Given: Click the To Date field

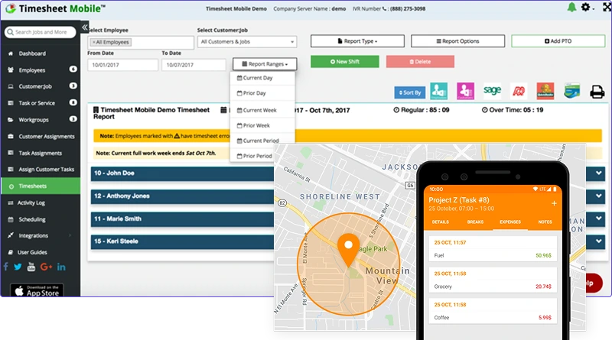Looking at the screenshot, I should click(x=194, y=65).
